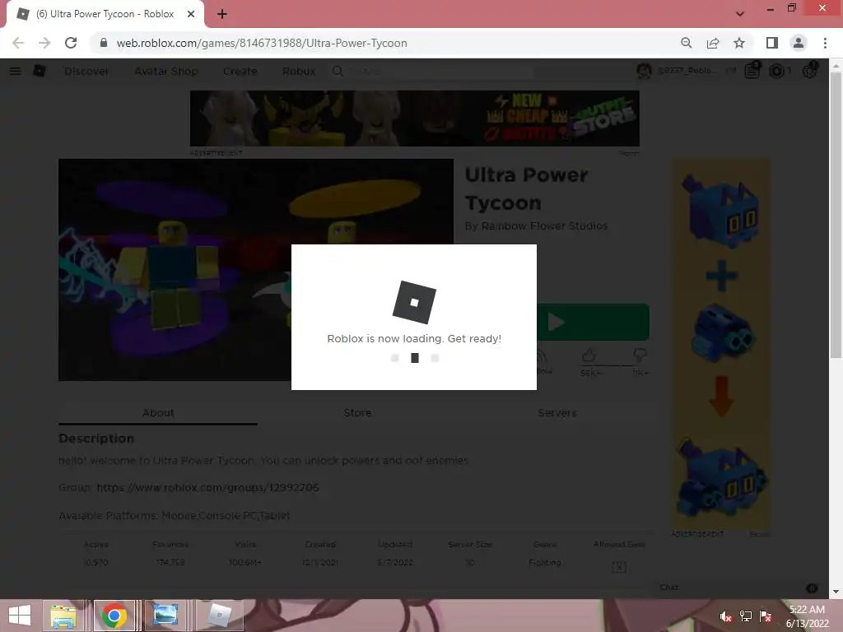Image resolution: width=843 pixels, height=632 pixels.
Task: Click the blue cat pet side ad
Action: click(721, 345)
